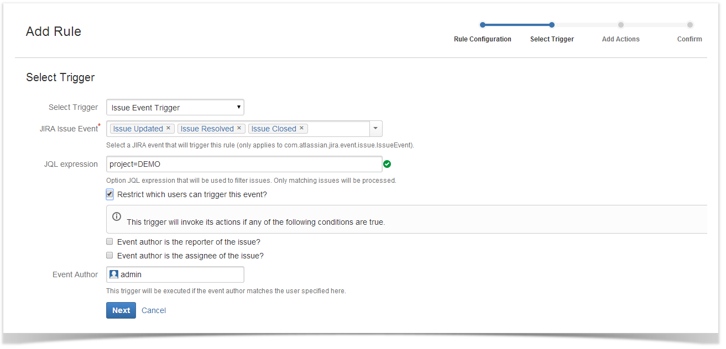This screenshot has width=726, height=349.
Task: Click the info icon in the message box
Action: [x=117, y=216]
